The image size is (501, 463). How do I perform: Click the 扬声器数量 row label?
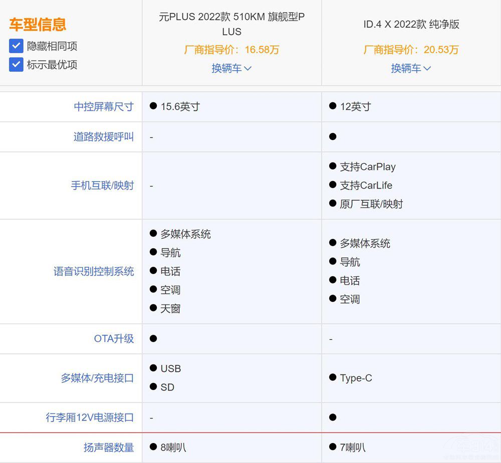tap(109, 447)
